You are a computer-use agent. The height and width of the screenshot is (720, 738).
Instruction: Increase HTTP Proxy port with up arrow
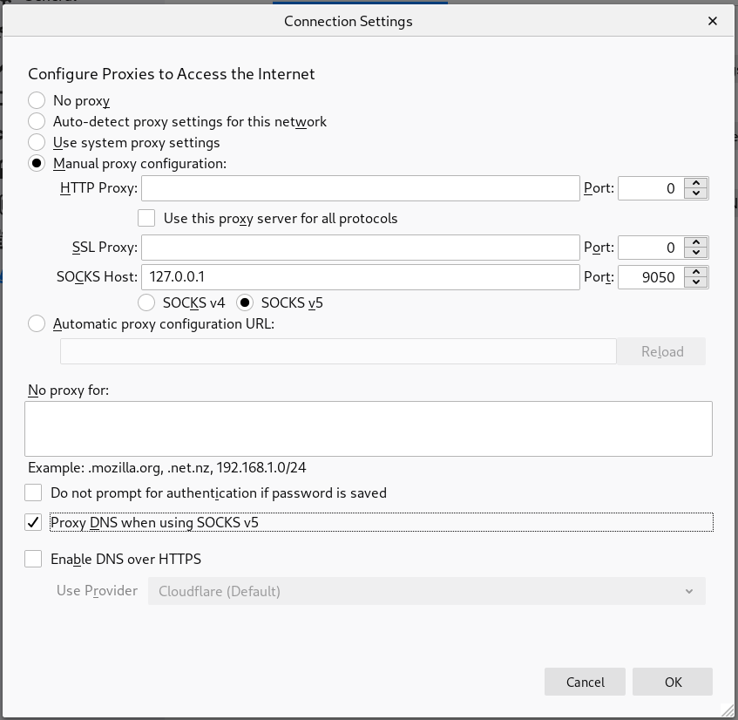pos(695,183)
